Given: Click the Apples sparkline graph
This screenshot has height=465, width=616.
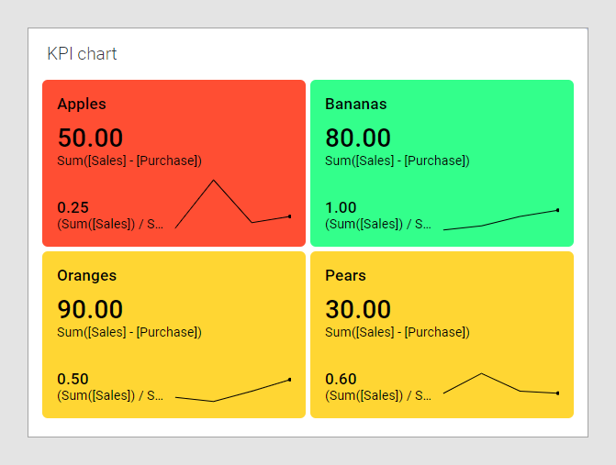Looking at the screenshot, I should coord(232,205).
